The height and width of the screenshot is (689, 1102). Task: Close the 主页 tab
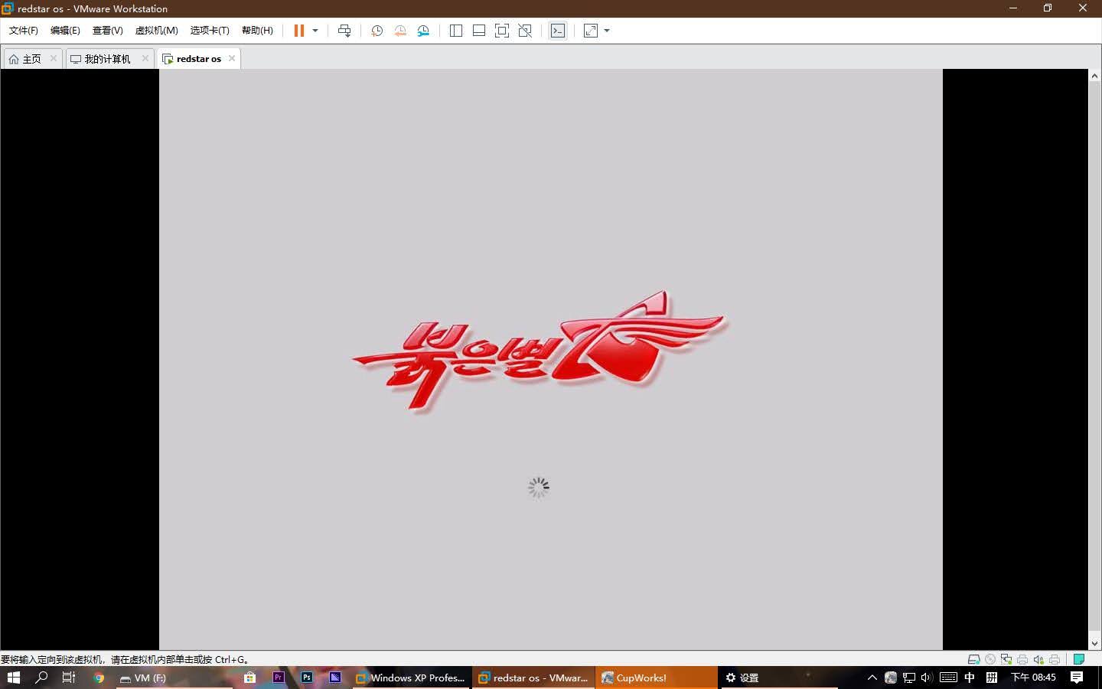54,58
